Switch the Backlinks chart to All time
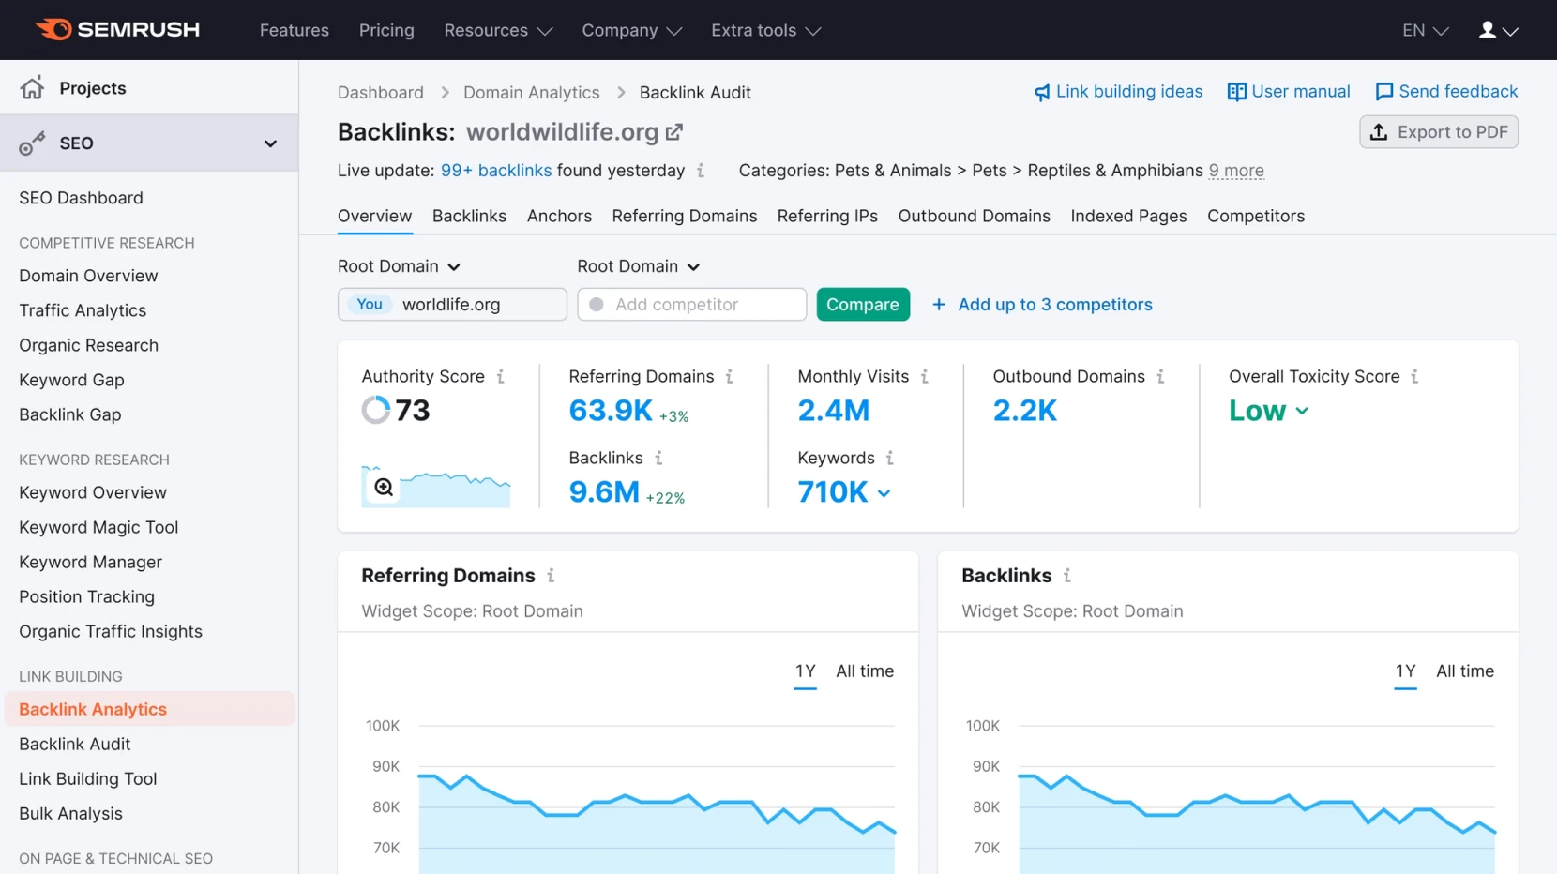Image resolution: width=1557 pixels, height=874 pixels. point(1464,671)
